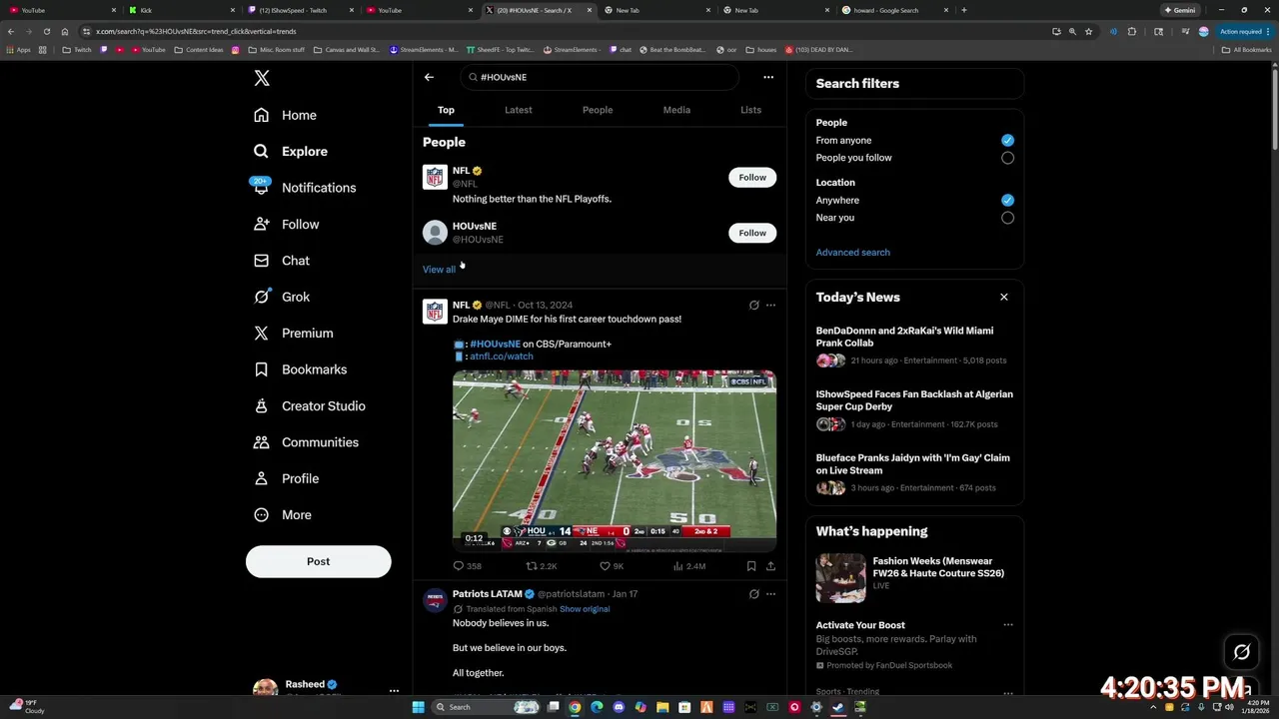The height and width of the screenshot is (719, 1279).
Task: Open Profile in the sidebar
Action: tap(286, 478)
